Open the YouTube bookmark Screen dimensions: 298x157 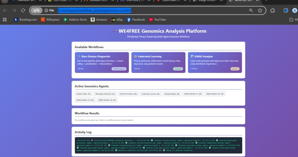[x=158, y=20]
